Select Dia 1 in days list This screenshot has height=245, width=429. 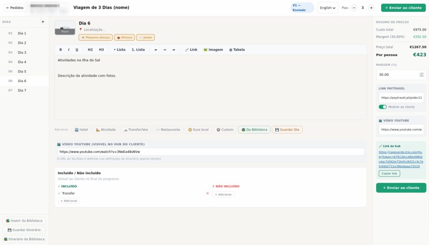coord(24,33)
